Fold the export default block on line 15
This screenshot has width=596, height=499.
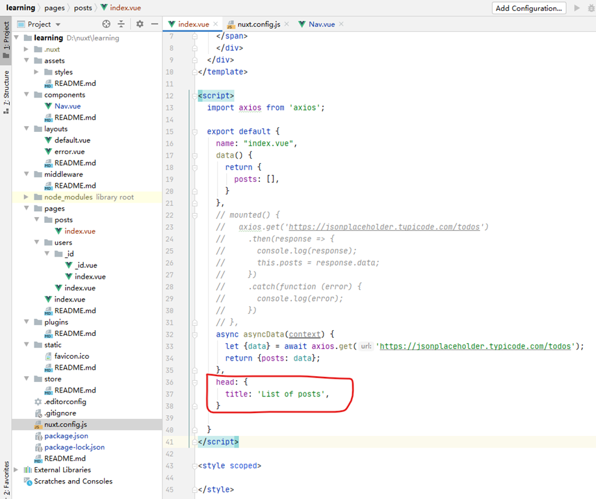pos(194,131)
